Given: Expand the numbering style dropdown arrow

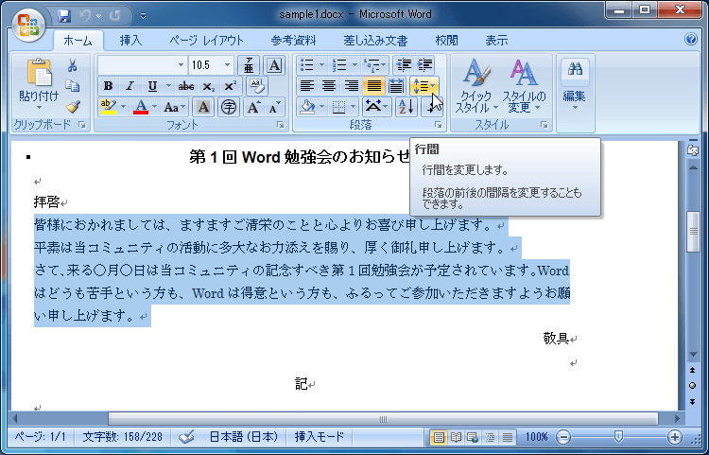Looking at the screenshot, I should point(354,65).
